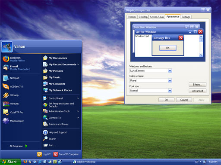The width and height of the screenshot is (221, 165).
Task: Click the Display Properties help question-mark button
Action: [203, 10]
